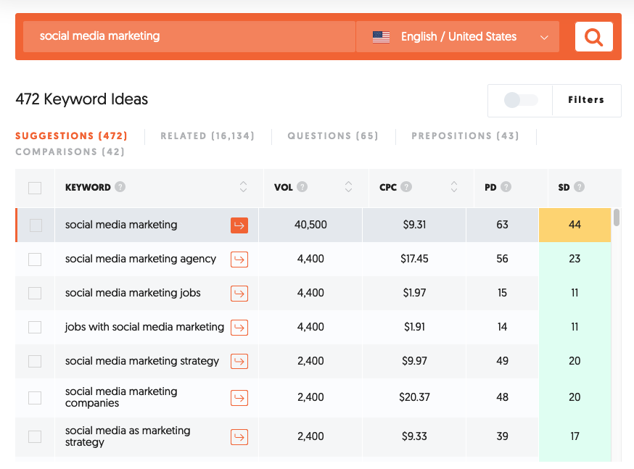This screenshot has width=634, height=469.
Task: Sort table by the CPC column arrows
Action: (454, 186)
